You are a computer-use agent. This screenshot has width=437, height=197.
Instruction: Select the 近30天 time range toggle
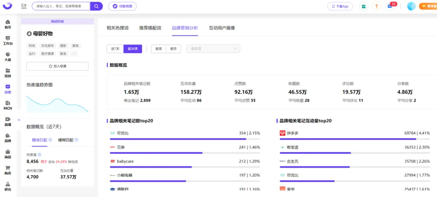pyautogui.click(x=133, y=49)
